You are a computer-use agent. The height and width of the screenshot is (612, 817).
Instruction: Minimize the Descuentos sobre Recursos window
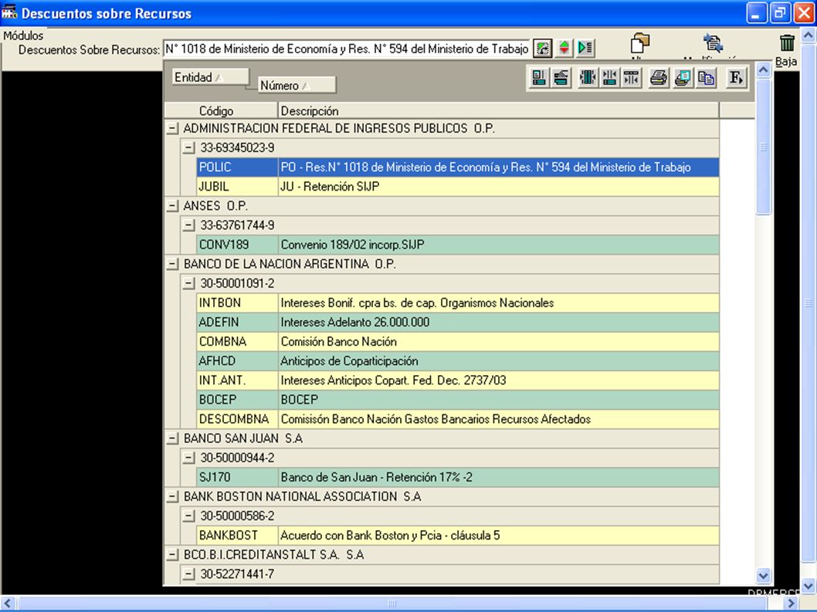coord(757,12)
